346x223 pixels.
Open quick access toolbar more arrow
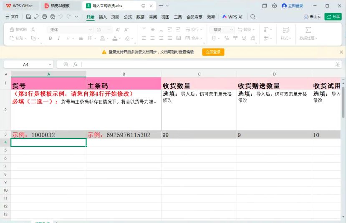tap(76, 17)
